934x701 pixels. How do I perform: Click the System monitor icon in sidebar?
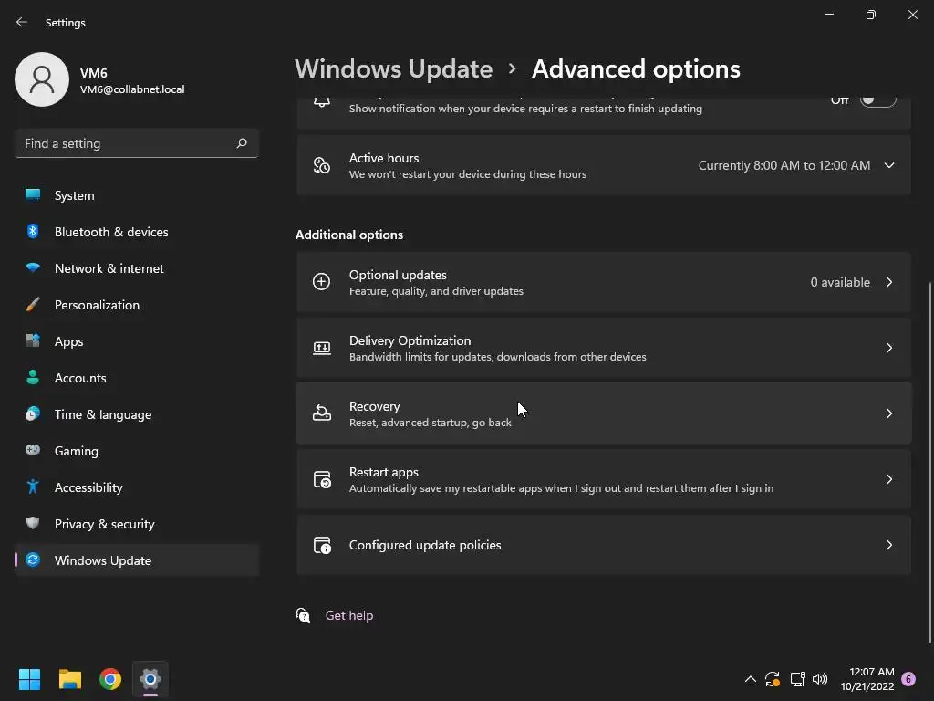click(33, 195)
